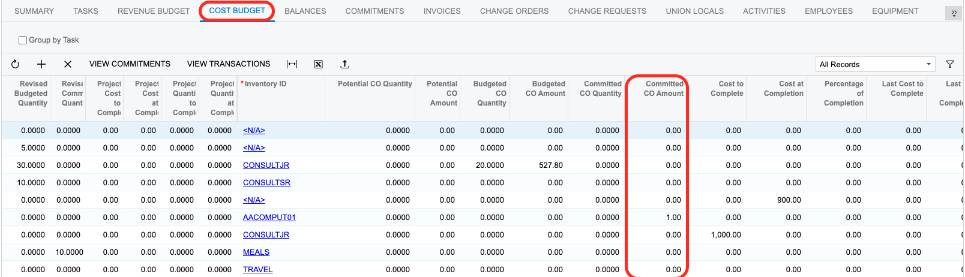Open the MEALS inventory item link

pos(256,252)
